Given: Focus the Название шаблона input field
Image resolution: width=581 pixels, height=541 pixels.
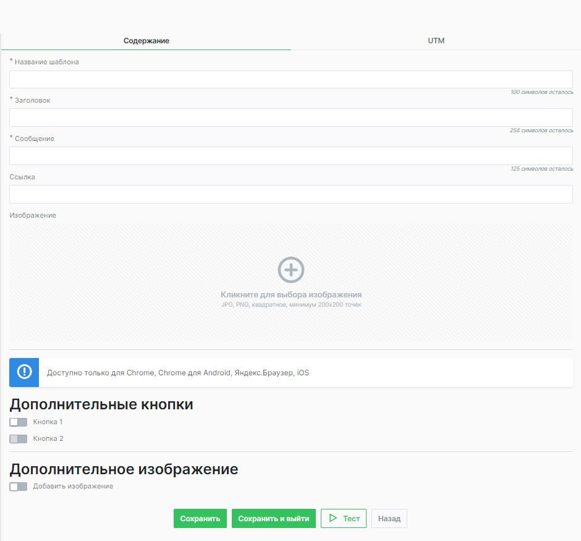Looking at the screenshot, I should (290, 80).
